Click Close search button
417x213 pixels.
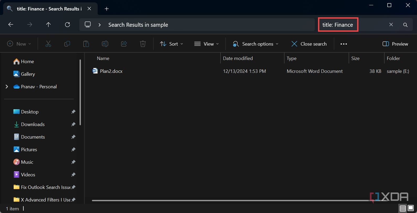pos(309,44)
